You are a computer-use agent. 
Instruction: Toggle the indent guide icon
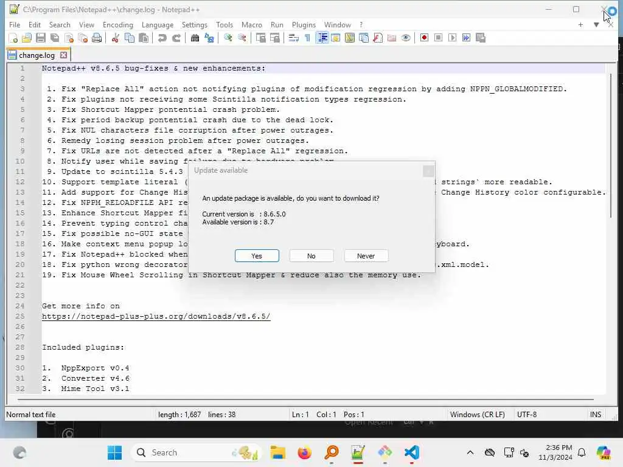point(322,38)
